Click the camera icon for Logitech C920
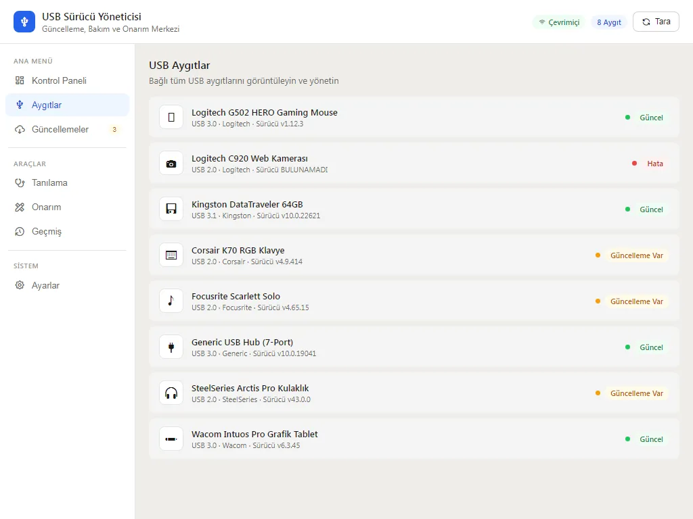The image size is (693, 519). pyautogui.click(x=171, y=164)
